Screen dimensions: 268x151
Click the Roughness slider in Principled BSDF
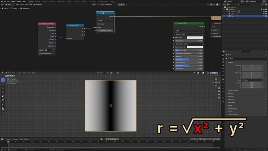pos(189,65)
